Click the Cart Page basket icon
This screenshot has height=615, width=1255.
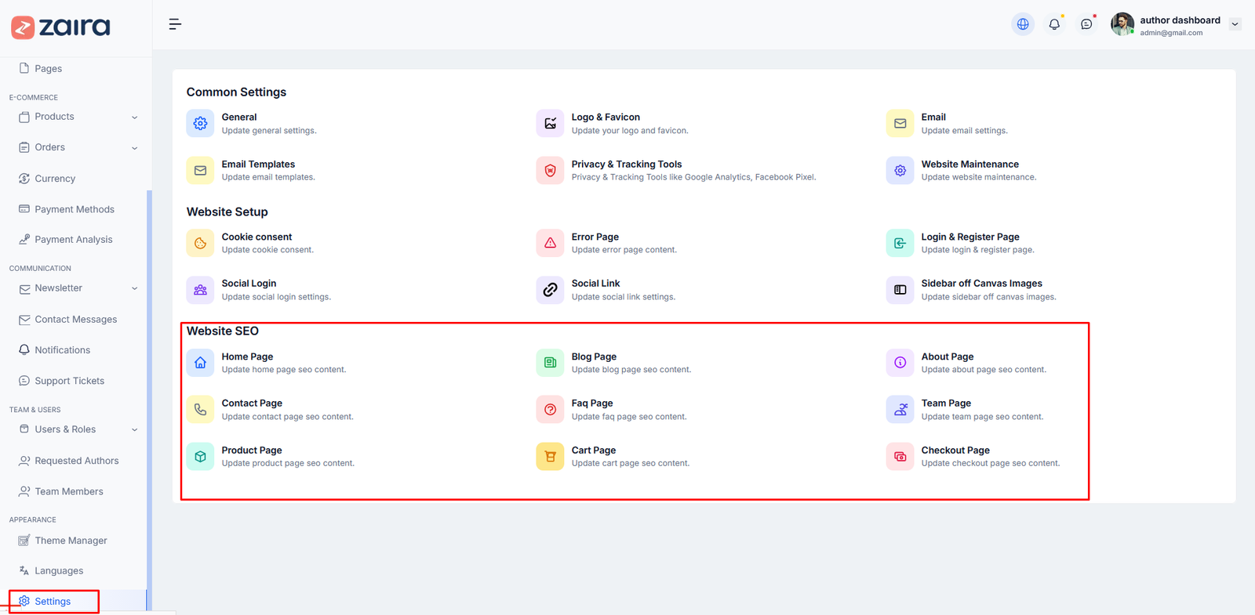click(x=550, y=457)
